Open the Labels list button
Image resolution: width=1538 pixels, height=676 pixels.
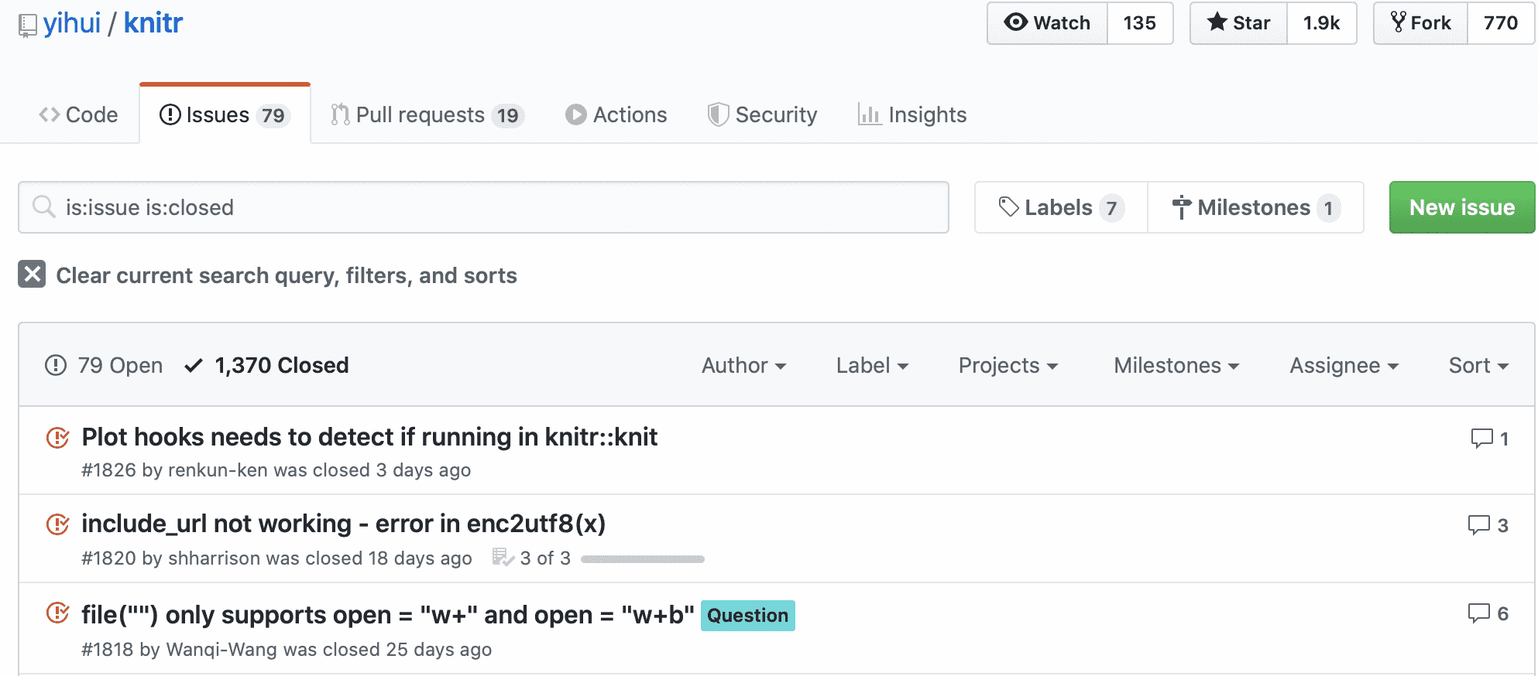[1061, 207]
